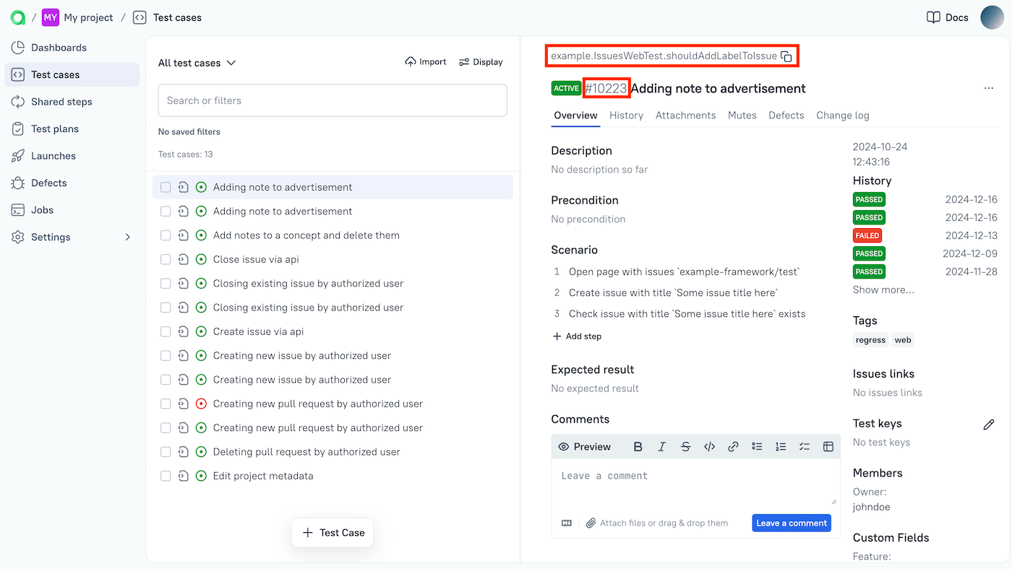Apply bold formatting in the comment editor

(638, 446)
